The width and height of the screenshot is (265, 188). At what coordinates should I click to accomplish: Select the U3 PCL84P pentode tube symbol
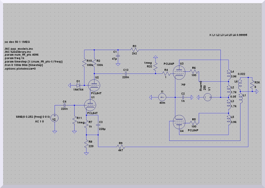pyautogui.click(x=179, y=73)
